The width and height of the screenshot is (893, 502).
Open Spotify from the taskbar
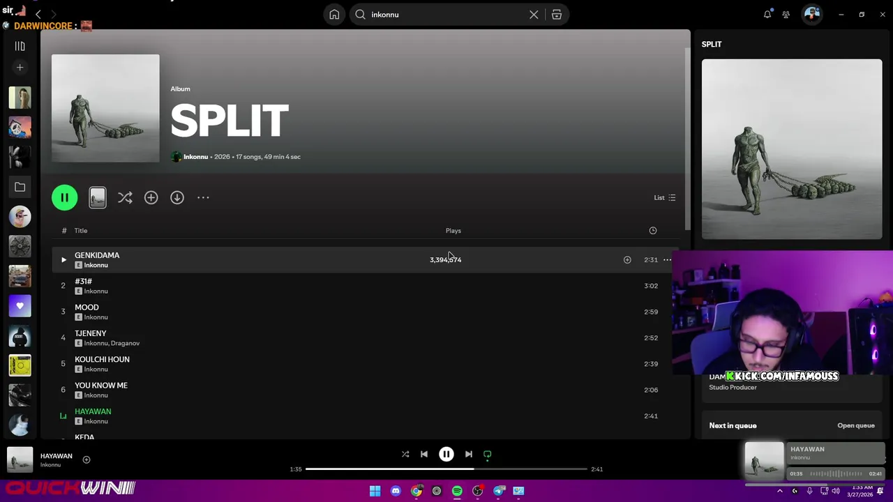[x=457, y=491]
